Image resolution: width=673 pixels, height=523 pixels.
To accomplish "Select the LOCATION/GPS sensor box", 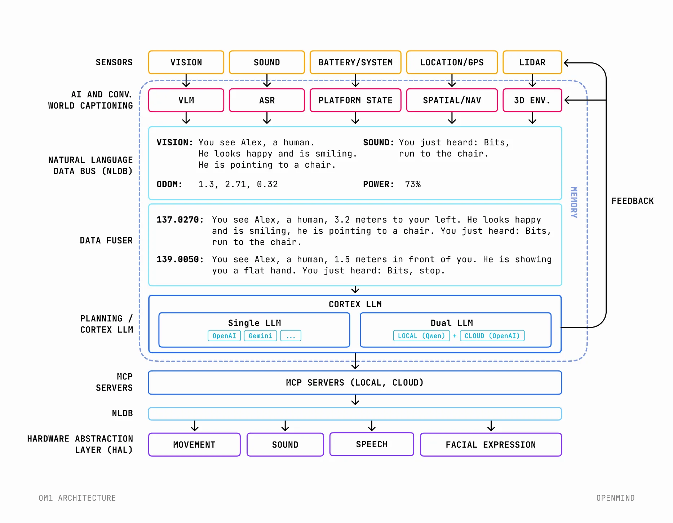I will pos(452,62).
